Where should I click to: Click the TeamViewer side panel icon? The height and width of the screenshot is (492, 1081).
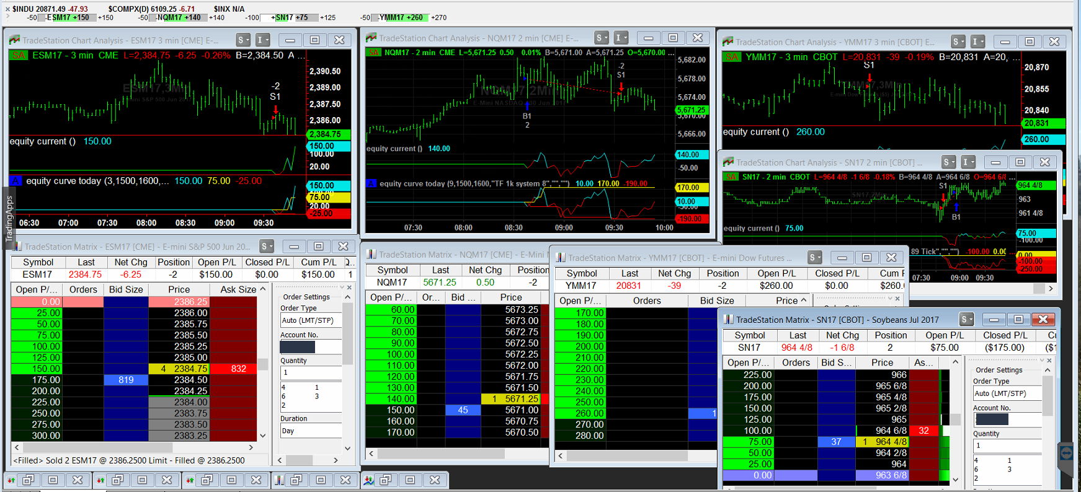pos(1067,454)
